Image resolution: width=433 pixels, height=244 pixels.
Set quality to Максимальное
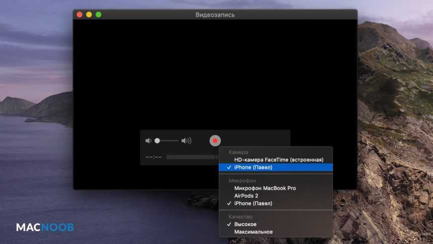[253, 232]
